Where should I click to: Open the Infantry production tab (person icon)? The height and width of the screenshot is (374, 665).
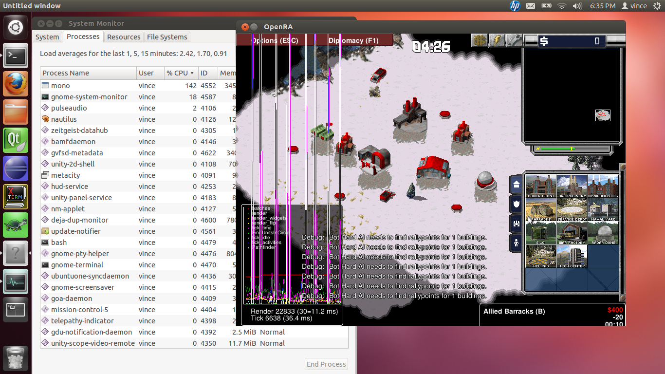coord(516,243)
